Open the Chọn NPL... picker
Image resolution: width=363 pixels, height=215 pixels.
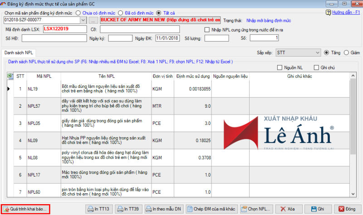[x=256, y=209]
